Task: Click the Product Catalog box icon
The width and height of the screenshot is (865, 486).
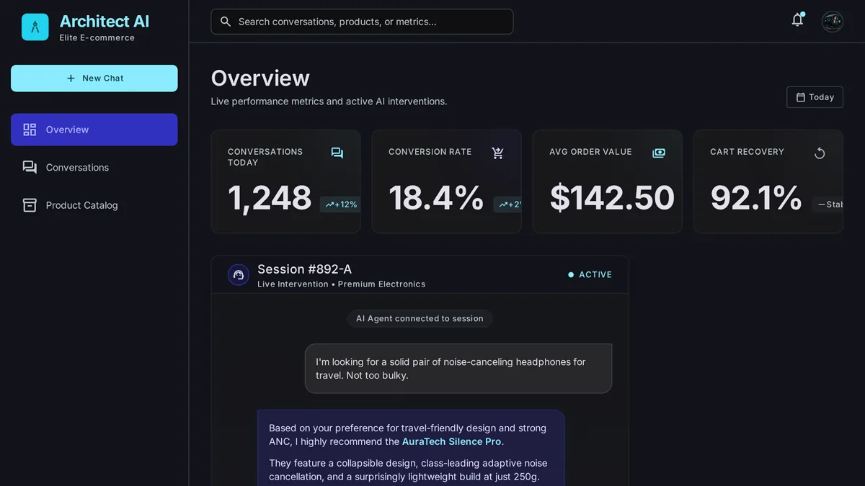Action: coord(30,205)
